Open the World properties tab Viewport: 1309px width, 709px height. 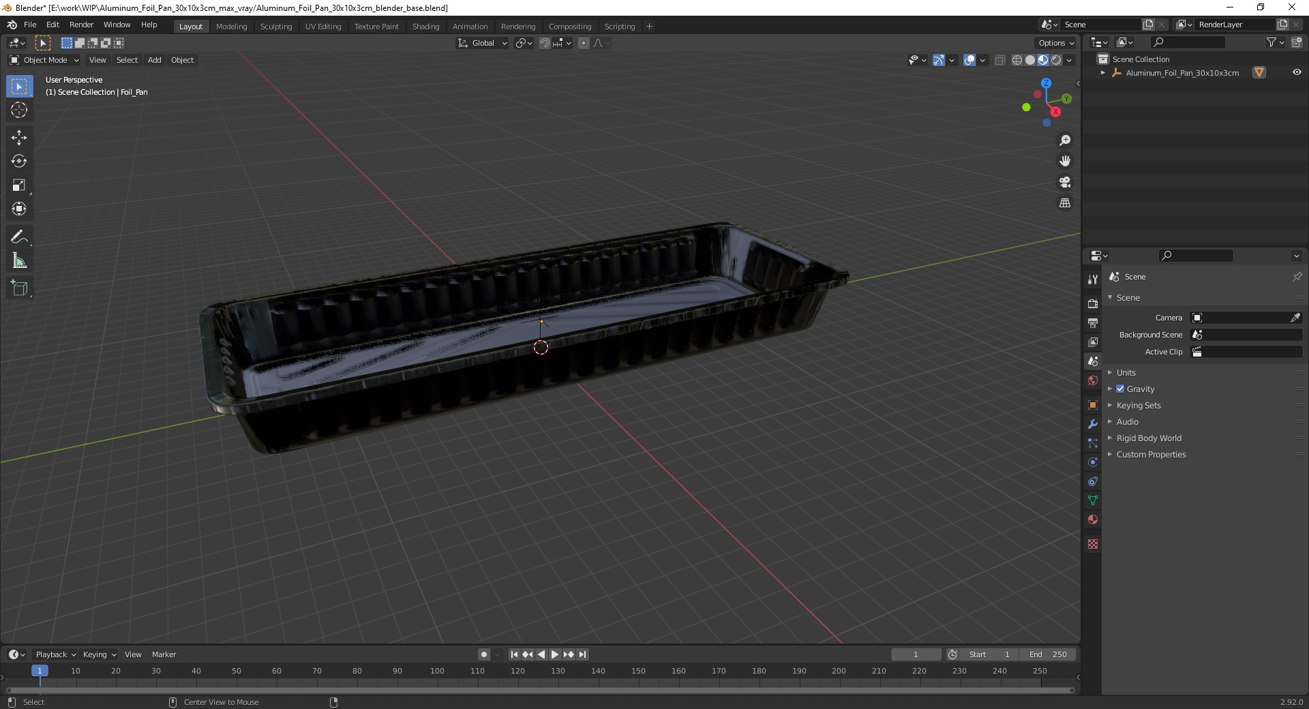coord(1093,380)
